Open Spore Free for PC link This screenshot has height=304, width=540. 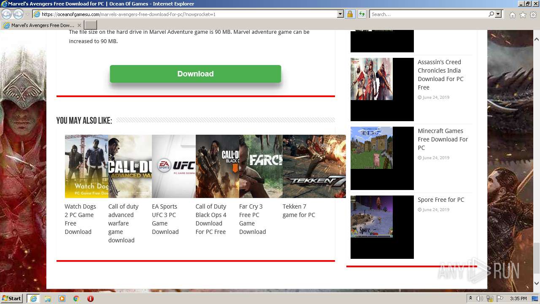click(441, 200)
